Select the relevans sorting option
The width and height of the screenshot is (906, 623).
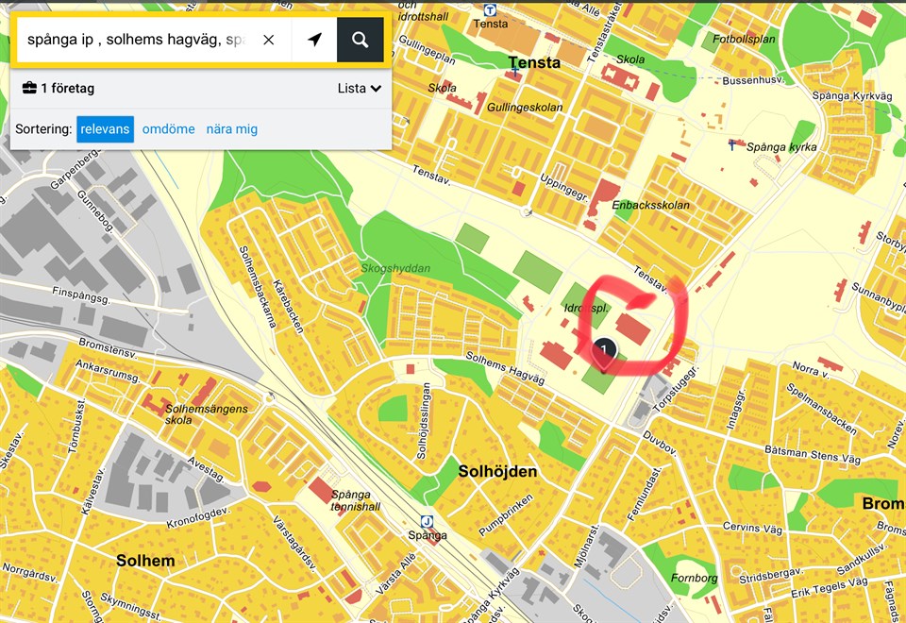105,129
